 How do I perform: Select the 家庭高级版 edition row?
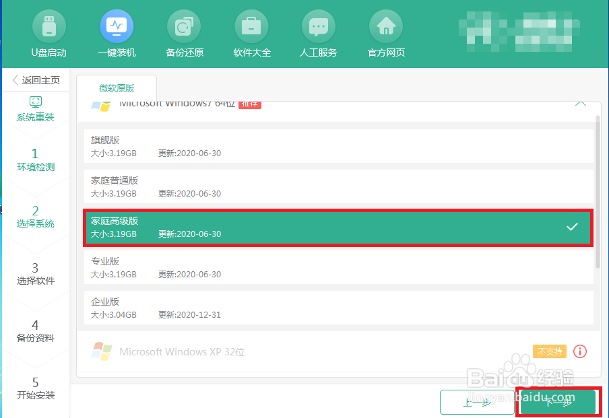(x=339, y=227)
